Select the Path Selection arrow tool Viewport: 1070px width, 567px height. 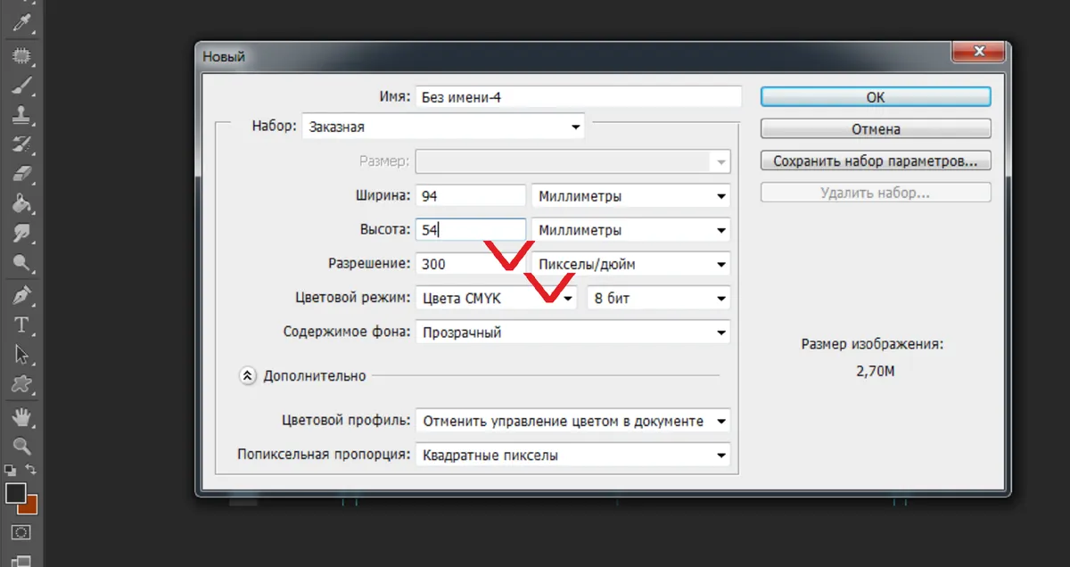point(21,354)
